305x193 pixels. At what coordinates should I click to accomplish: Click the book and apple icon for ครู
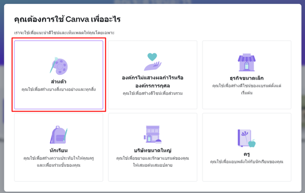246,138
